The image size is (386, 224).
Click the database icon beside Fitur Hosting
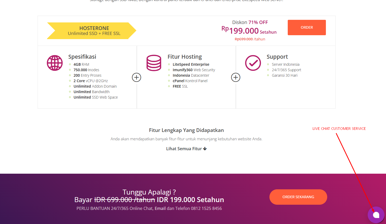(x=154, y=63)
